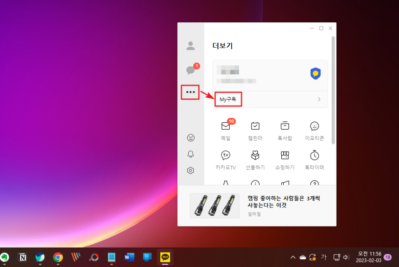Click the vertical scrollbar in 더보기 panel
399x267 pixels.
coord(333,91)
